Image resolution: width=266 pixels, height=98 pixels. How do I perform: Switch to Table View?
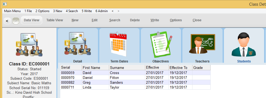(x=55, y=20)
